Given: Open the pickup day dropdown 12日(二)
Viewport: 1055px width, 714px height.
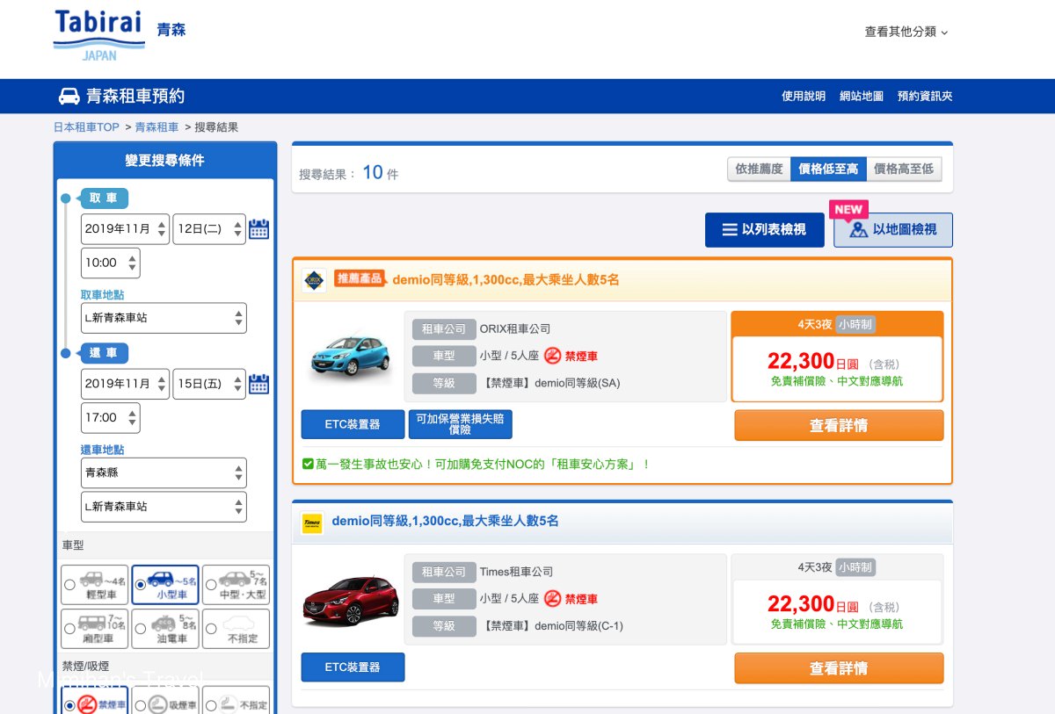Looking at the screenshot, I should tap(209, 229).
